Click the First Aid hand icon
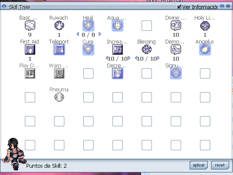Image resolution: width=233 pixels, height=175 pixels. click(30, 50)
